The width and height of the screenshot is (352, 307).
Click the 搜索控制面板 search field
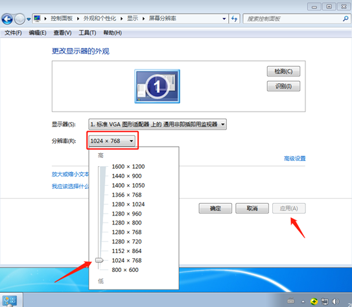293,19
